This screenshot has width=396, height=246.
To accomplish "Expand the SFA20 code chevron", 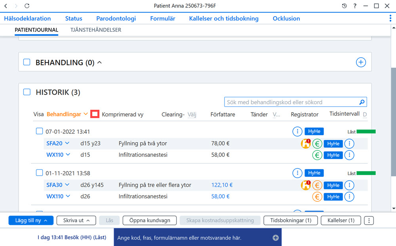I will coord(67,143).
